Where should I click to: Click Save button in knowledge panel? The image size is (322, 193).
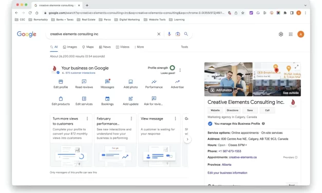coord(250,110)
